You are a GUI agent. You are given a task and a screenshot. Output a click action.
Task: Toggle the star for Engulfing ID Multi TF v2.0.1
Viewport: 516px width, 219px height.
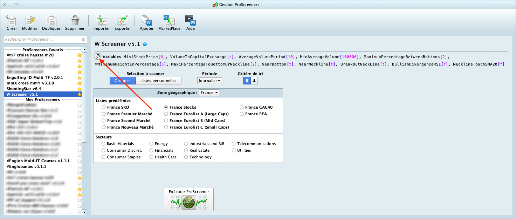click(x=80, y=77)
